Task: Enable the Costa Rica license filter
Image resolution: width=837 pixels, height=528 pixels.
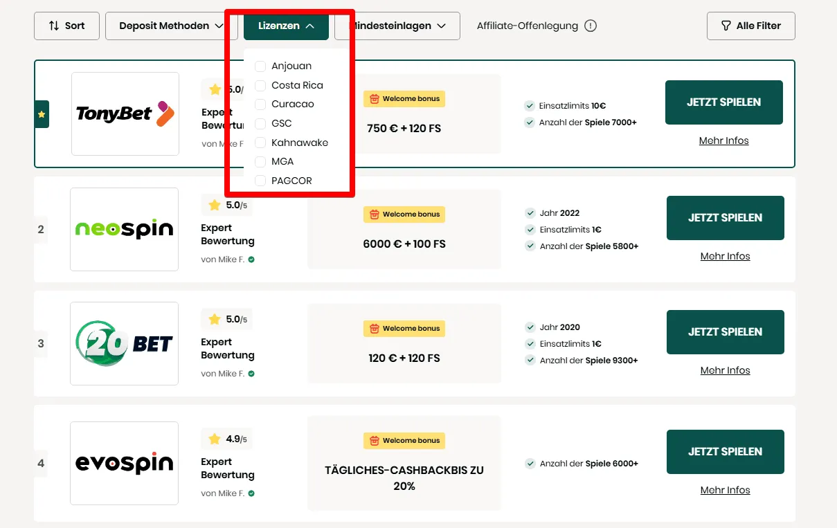Action: click(x=260, y=85)
